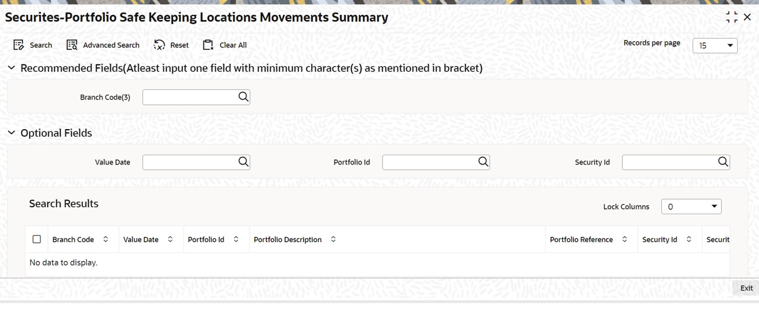Click into the Portfolio Id input field

coord(430,162)
